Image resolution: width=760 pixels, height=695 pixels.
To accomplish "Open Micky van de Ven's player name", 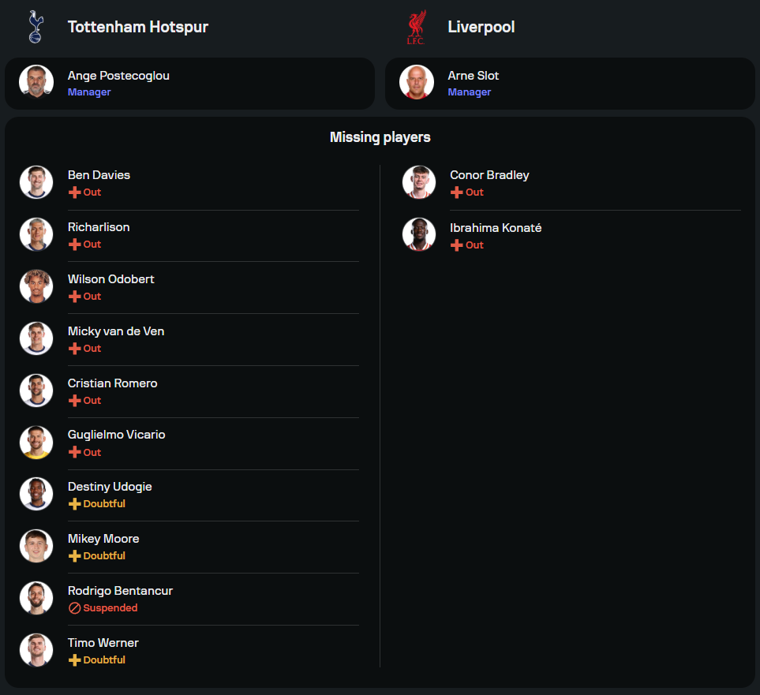I will [x=116, y=331].
